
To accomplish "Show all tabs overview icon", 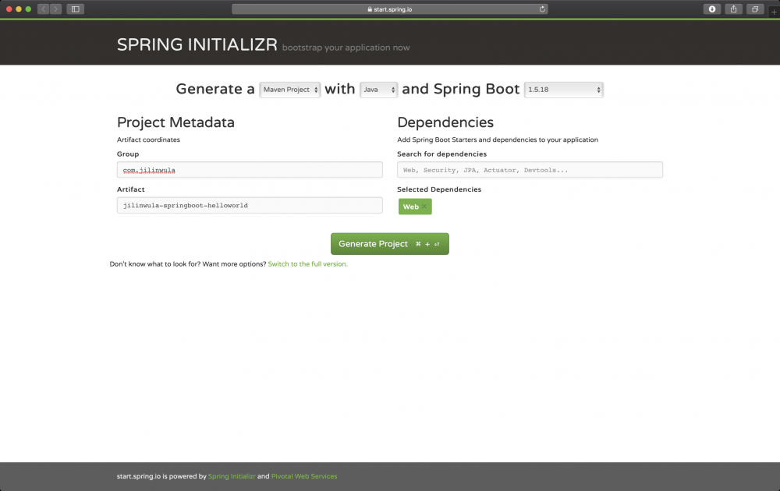I will pos(755,9).
